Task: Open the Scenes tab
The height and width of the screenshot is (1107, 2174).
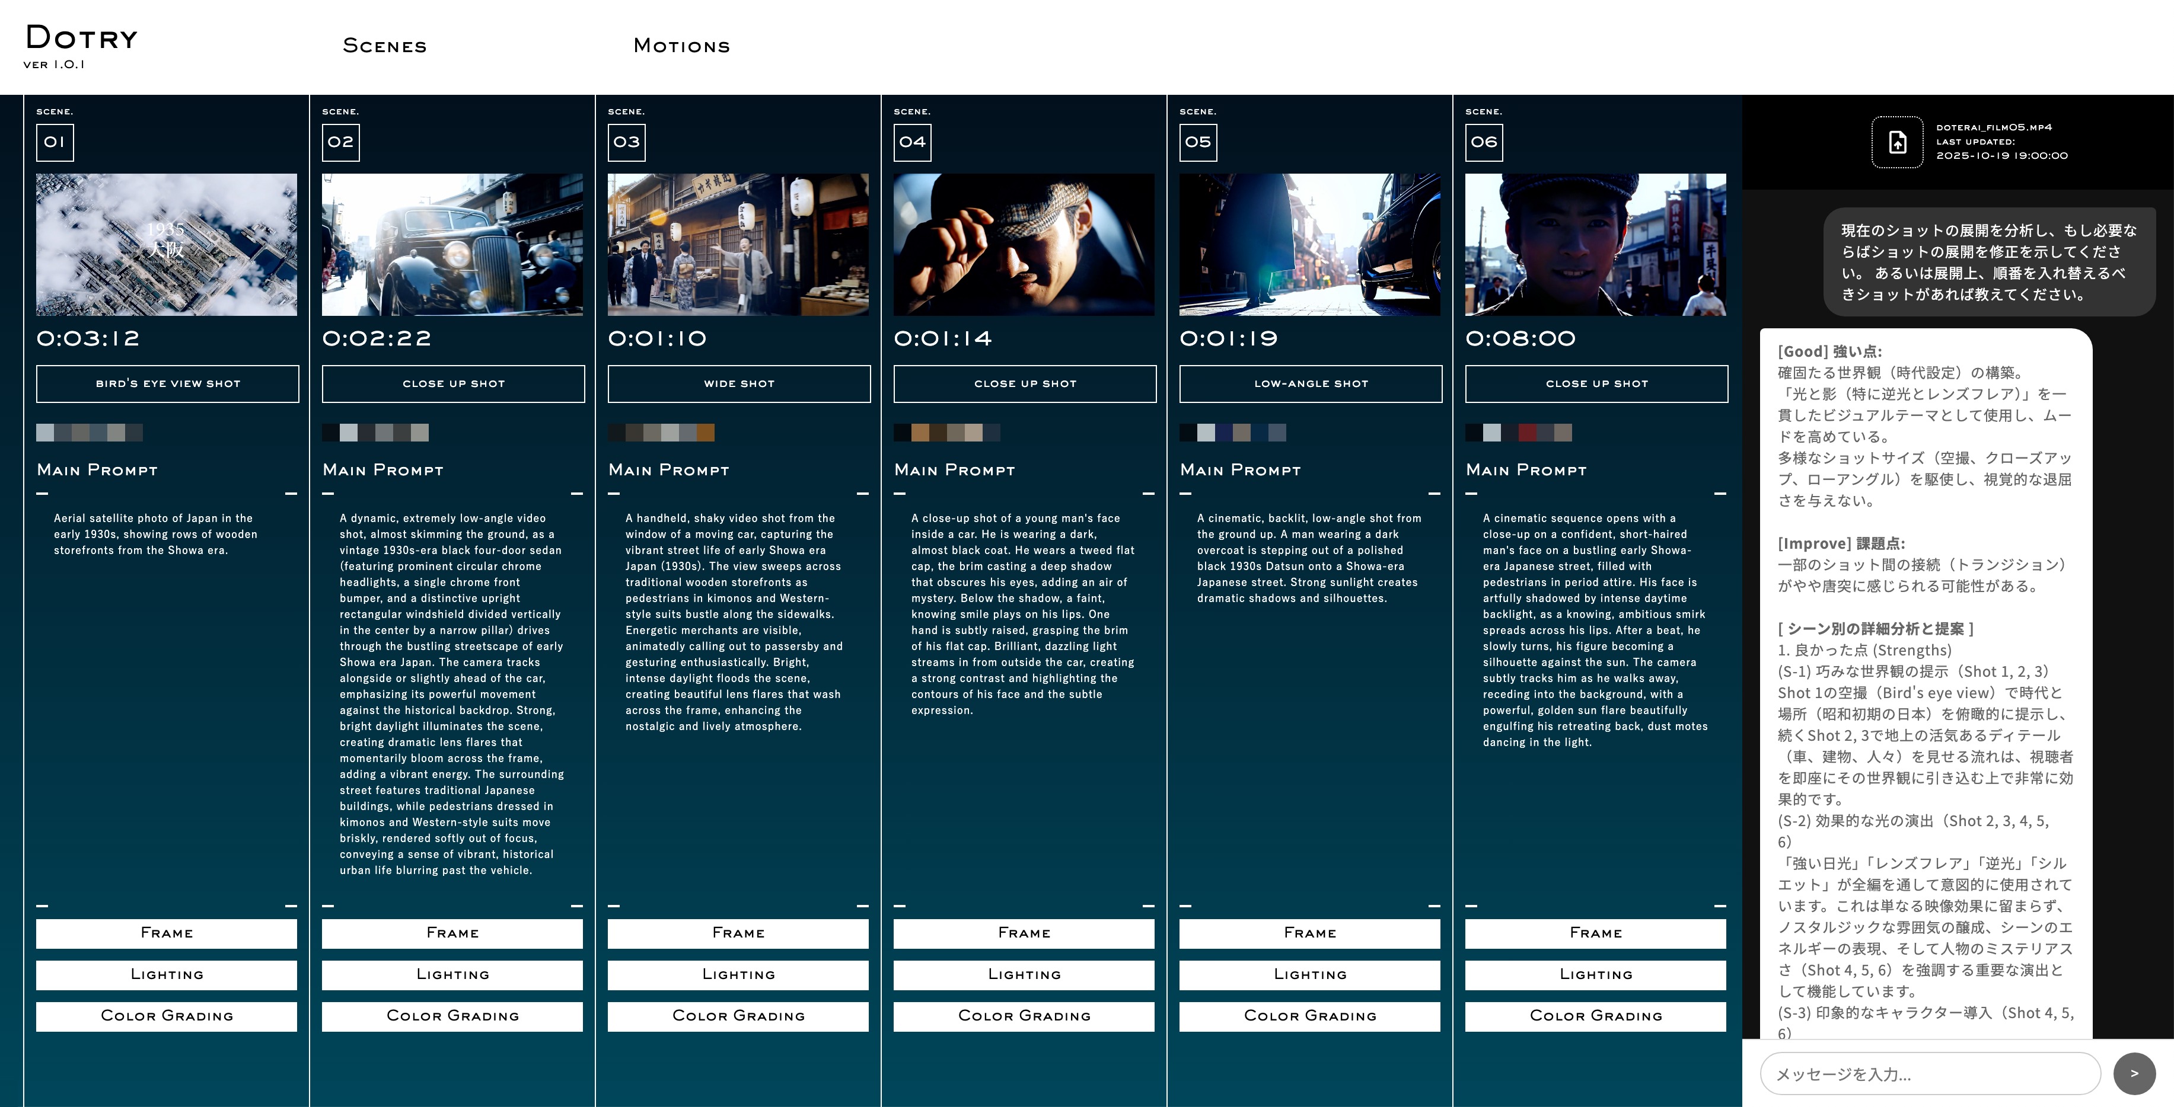Action: [x=385, y=46]
